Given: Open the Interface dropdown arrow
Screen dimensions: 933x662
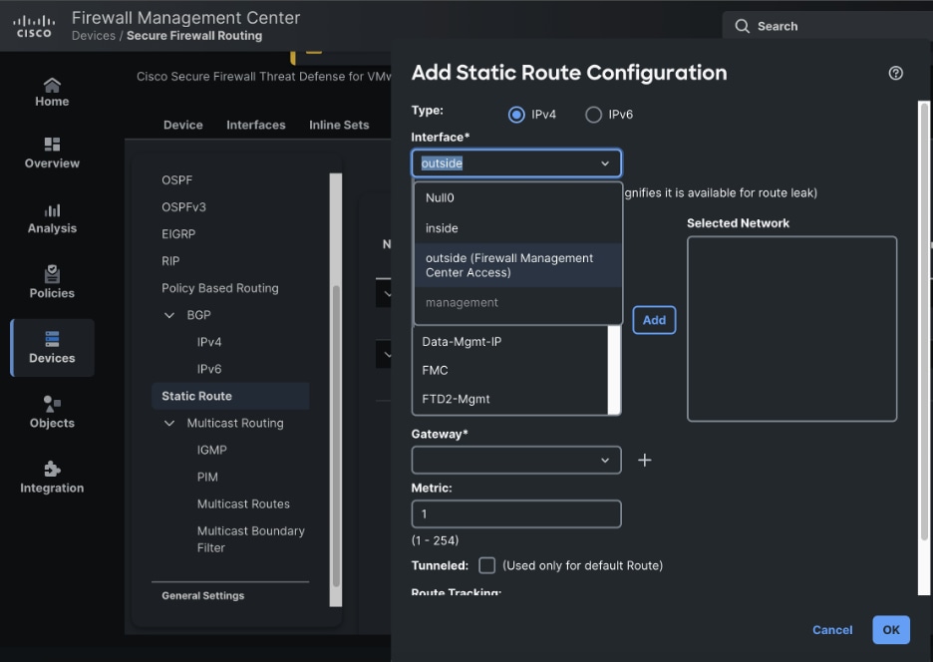Looking at the screenshot, I should 605,164.
